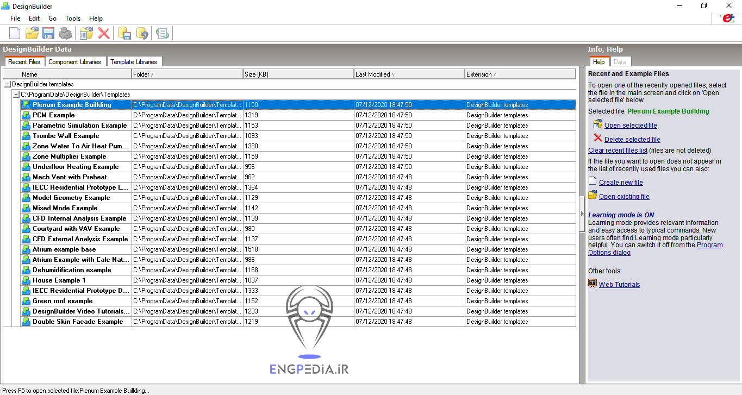Click the database restore toolbar icon
Screen dimensions: 742x395
click(142, 33)
